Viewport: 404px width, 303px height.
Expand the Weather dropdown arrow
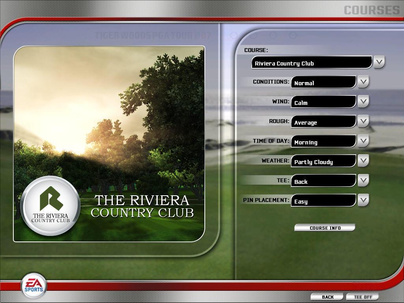click(x=363, y=161)
